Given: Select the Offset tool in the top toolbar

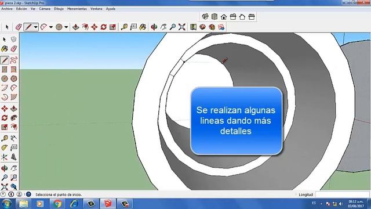Looking at the screenshot, I should (x=85, y=27).
